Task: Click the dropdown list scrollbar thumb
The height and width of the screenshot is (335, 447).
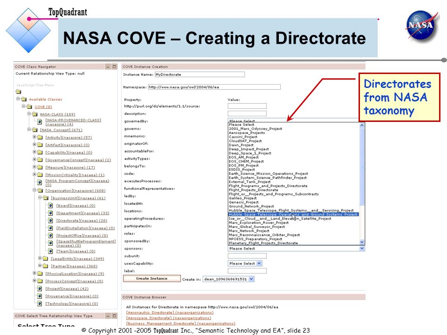Action: point(362,166)
